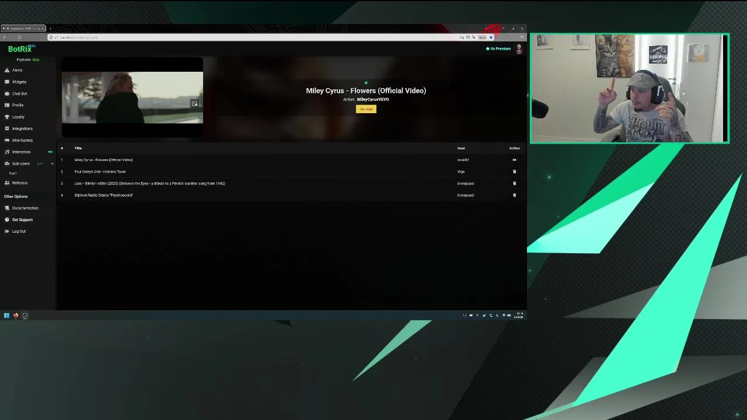Open the Chat Bot section
The width and height of the screenshot is (747, 420).
pos(20,93)
